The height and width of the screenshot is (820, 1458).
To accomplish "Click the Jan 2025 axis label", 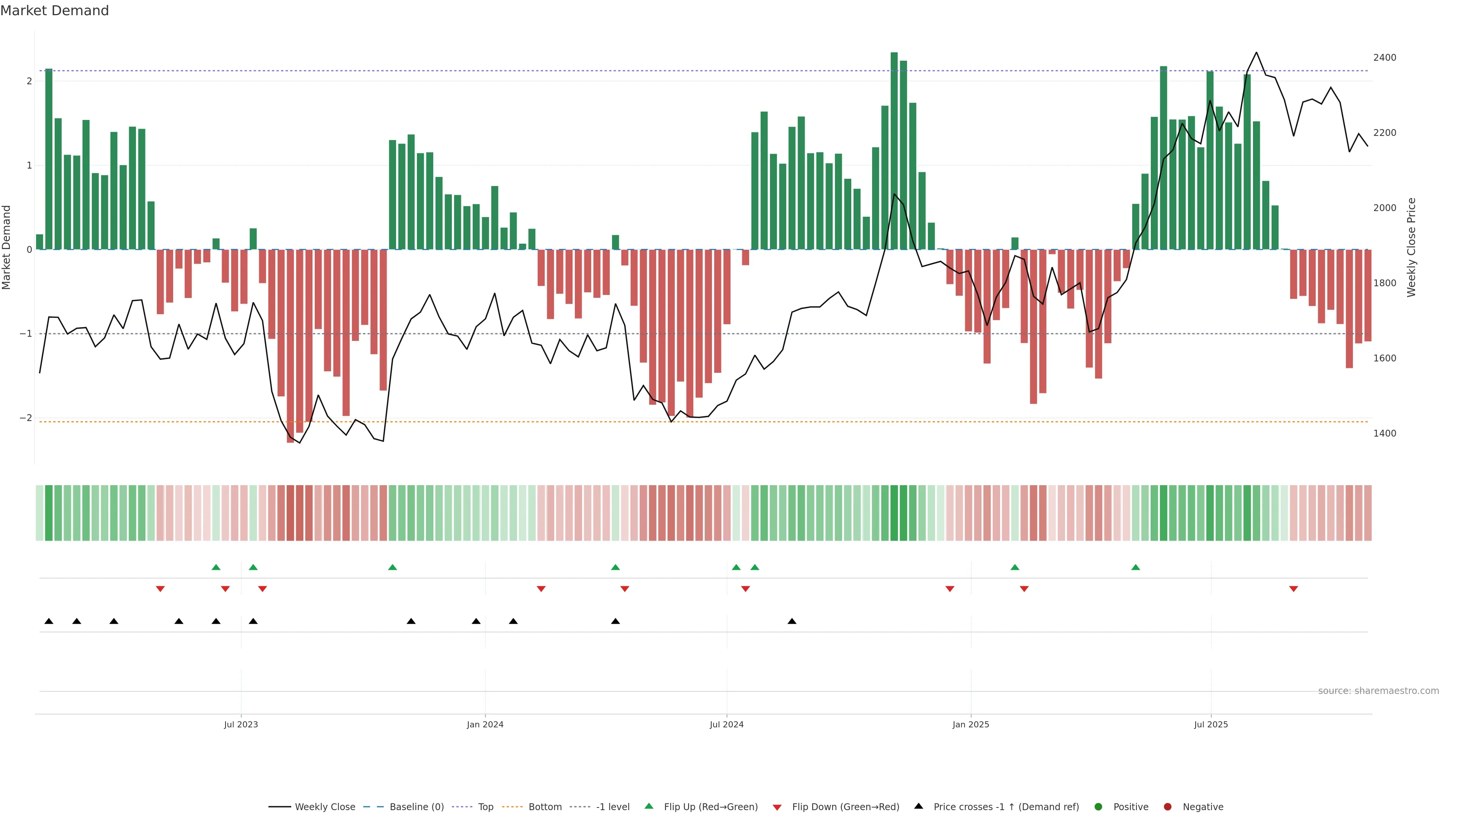I will pos(971,725).
